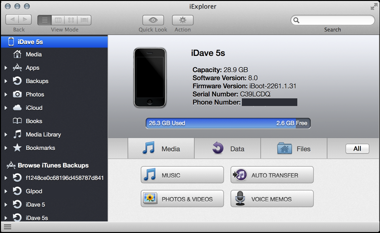Open the Action gear menu

(183, 20)
